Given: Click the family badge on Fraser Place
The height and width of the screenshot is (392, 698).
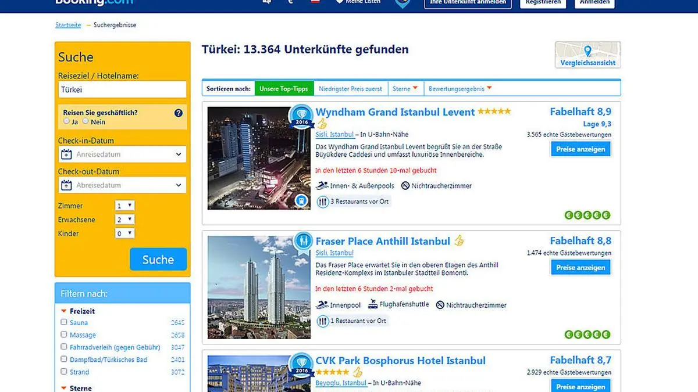Looking at the screenshot, I should tap(302, 240).
